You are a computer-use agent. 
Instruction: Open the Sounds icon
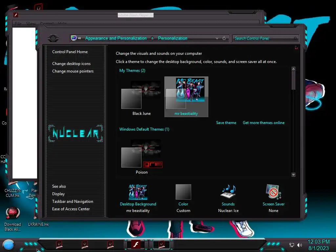click(x=228, y=191)
